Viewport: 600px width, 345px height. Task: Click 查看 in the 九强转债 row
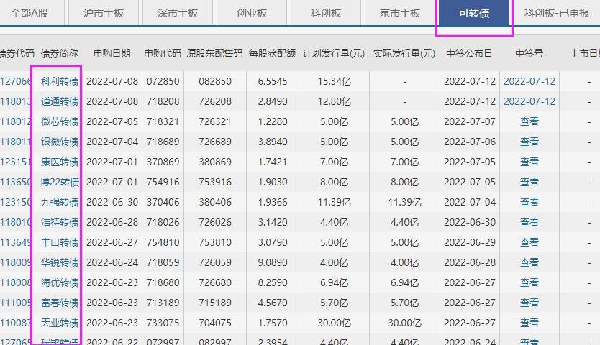[529, 202]
